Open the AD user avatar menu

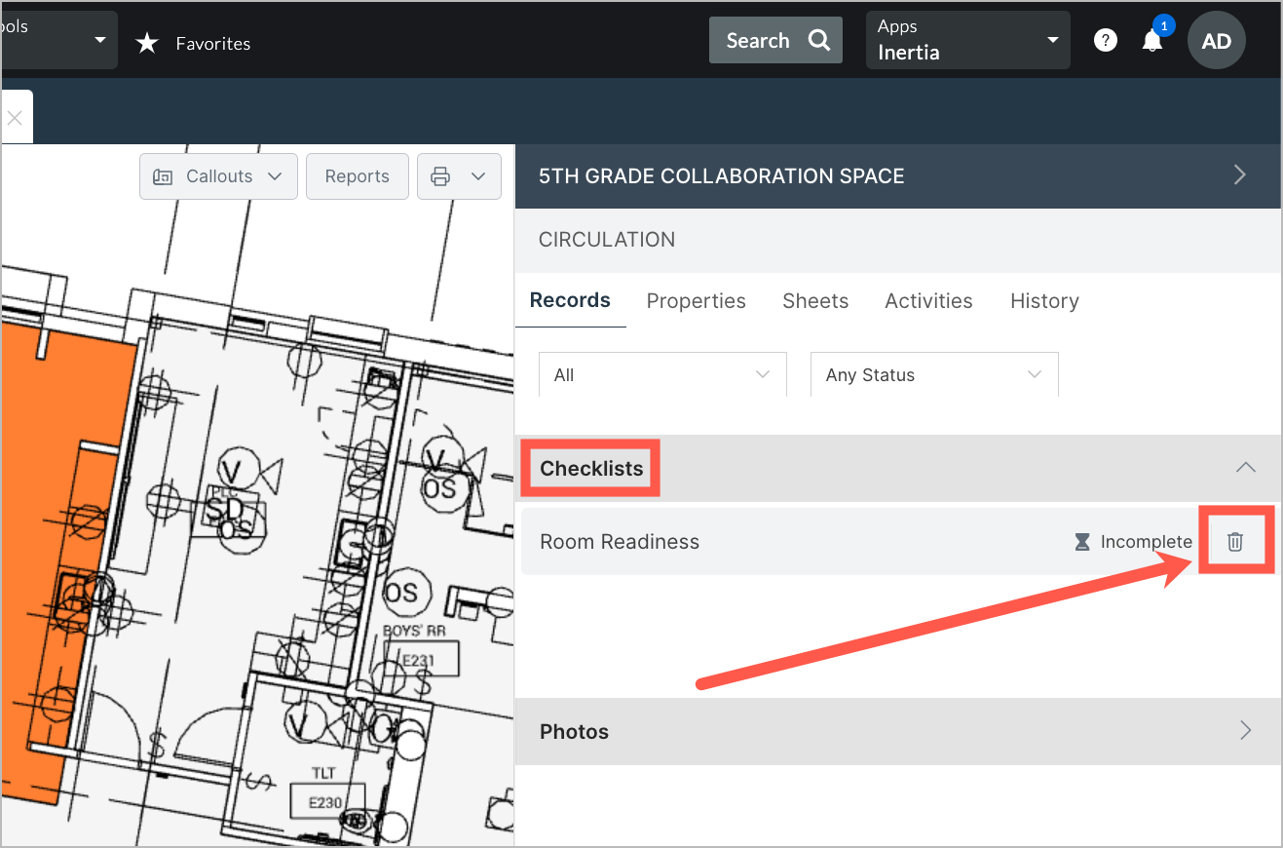[1217, 40]
